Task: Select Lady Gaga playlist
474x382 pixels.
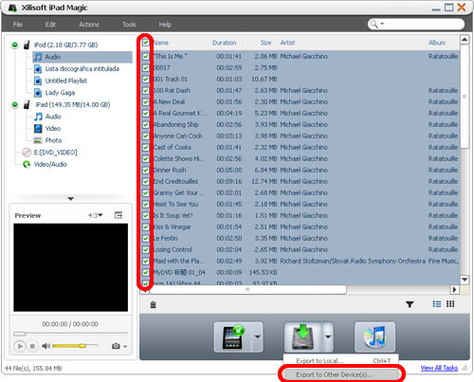Action: 55,93
